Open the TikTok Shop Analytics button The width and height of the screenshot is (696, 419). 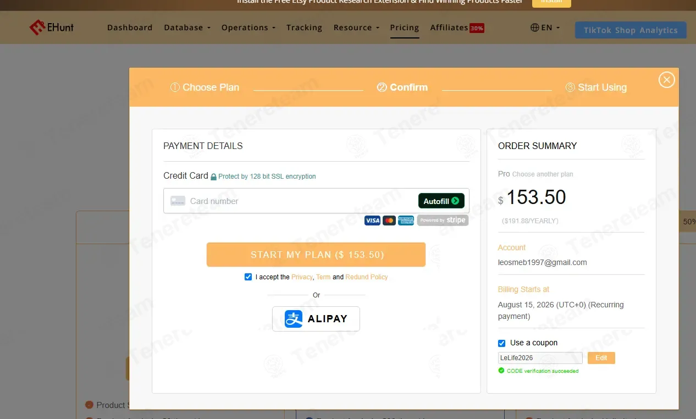click(631, 30)
